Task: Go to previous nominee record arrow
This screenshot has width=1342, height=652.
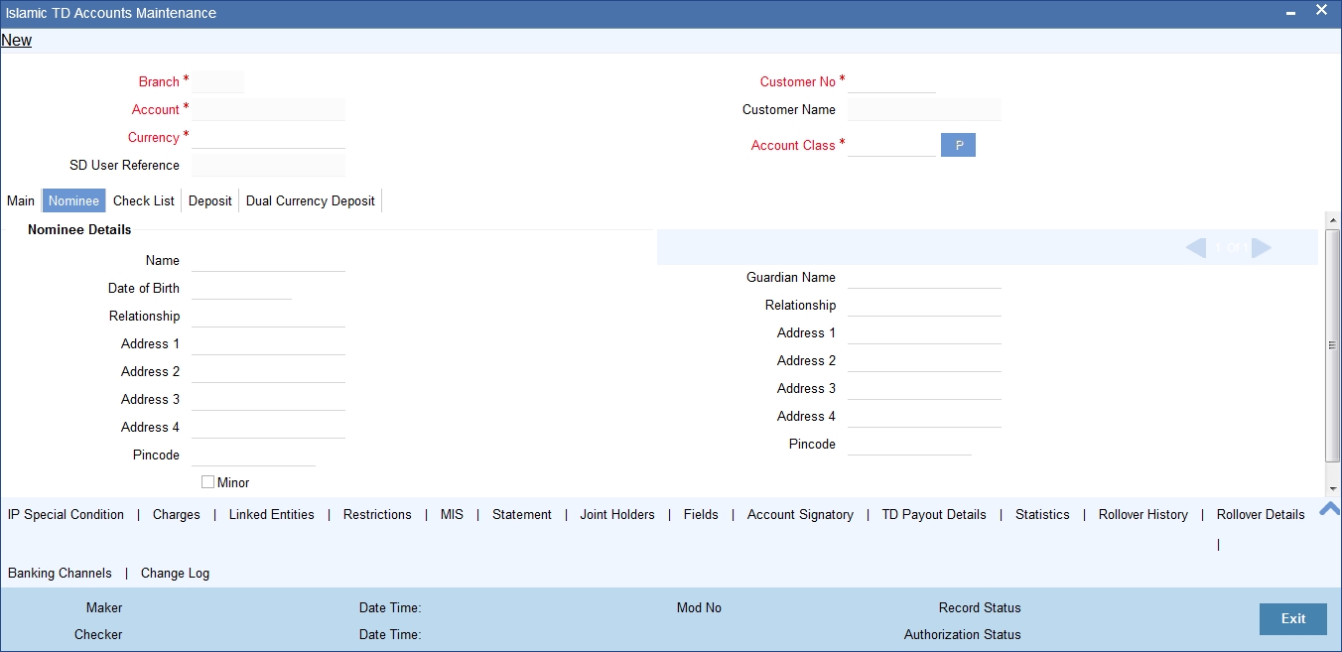Action: [1196, 248]
